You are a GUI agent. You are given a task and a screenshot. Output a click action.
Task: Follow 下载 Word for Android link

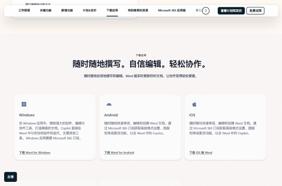pyautogui.click(x=119, y=152)
